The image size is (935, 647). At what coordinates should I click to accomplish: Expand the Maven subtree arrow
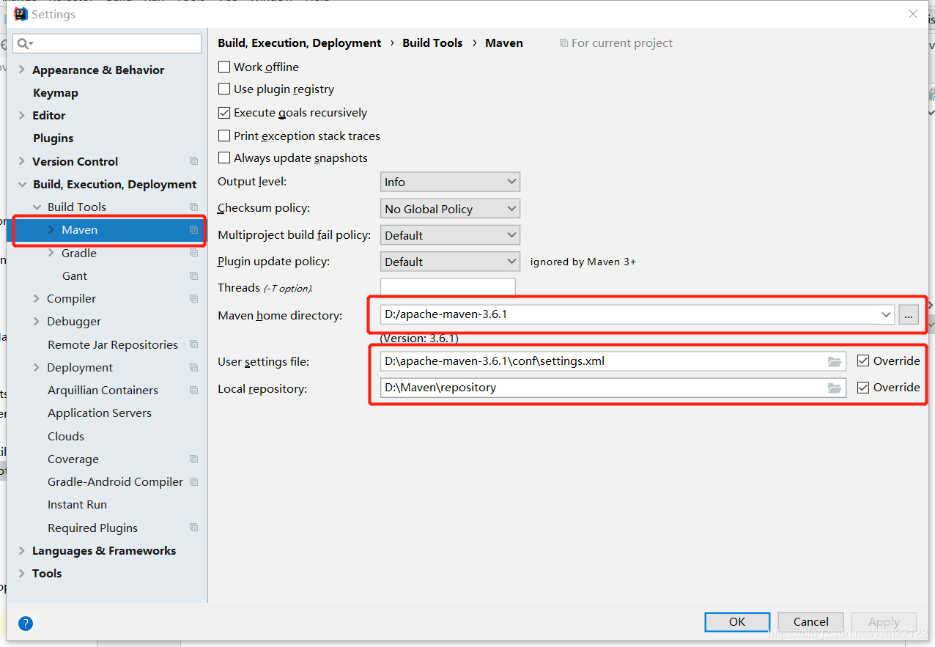[51, 230]
